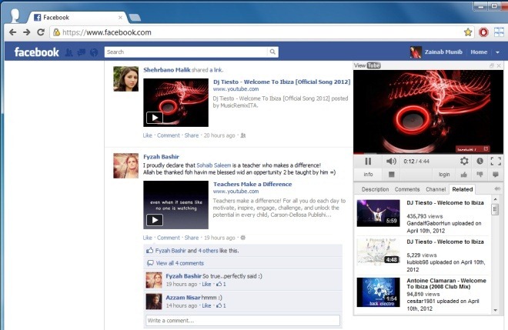Click Shehrbano Malik profile picture
This screenshot has height=330, width=508.
coord(125,78)
